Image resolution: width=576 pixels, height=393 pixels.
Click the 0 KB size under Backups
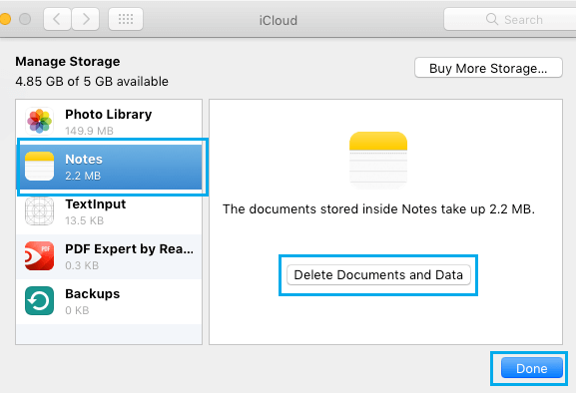77,310
